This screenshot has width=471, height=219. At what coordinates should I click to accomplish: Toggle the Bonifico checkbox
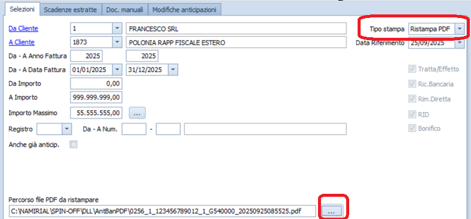[x=412, y=128]
